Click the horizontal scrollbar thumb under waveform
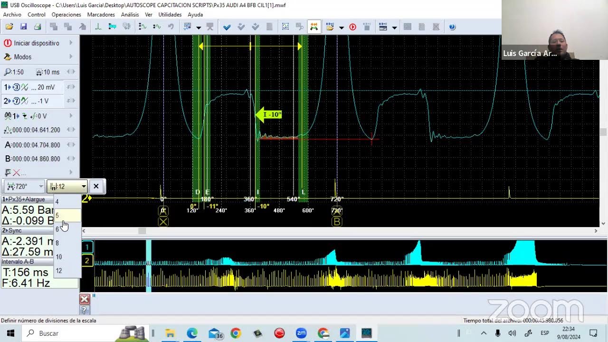 (x=142, y=231)
